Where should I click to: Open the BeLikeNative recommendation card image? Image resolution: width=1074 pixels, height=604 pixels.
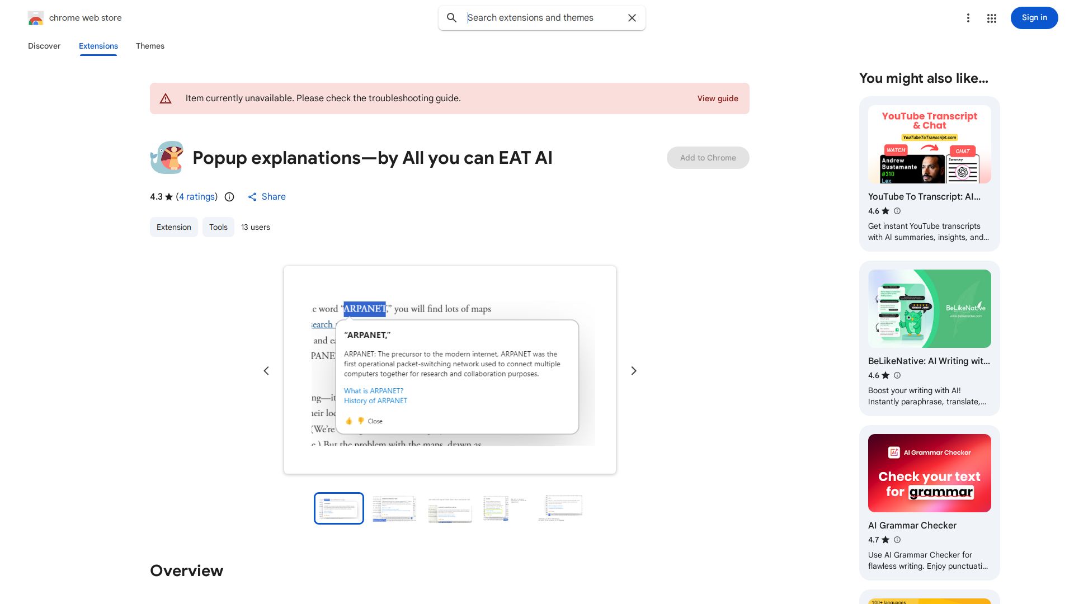[x=929, y=309]
